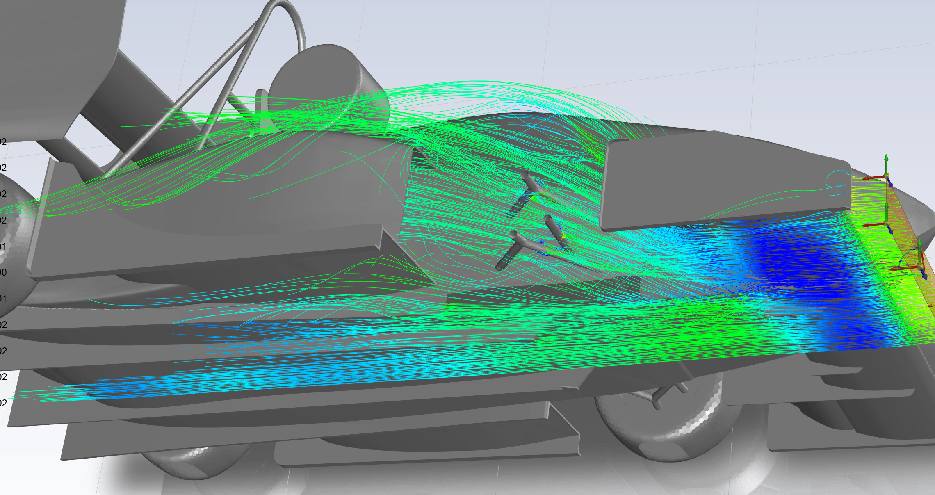Viewport: 935px width, 495px height.
Task: Pick the middle manipulator's yellow origin sphere
Action: (x=887, y=223)
